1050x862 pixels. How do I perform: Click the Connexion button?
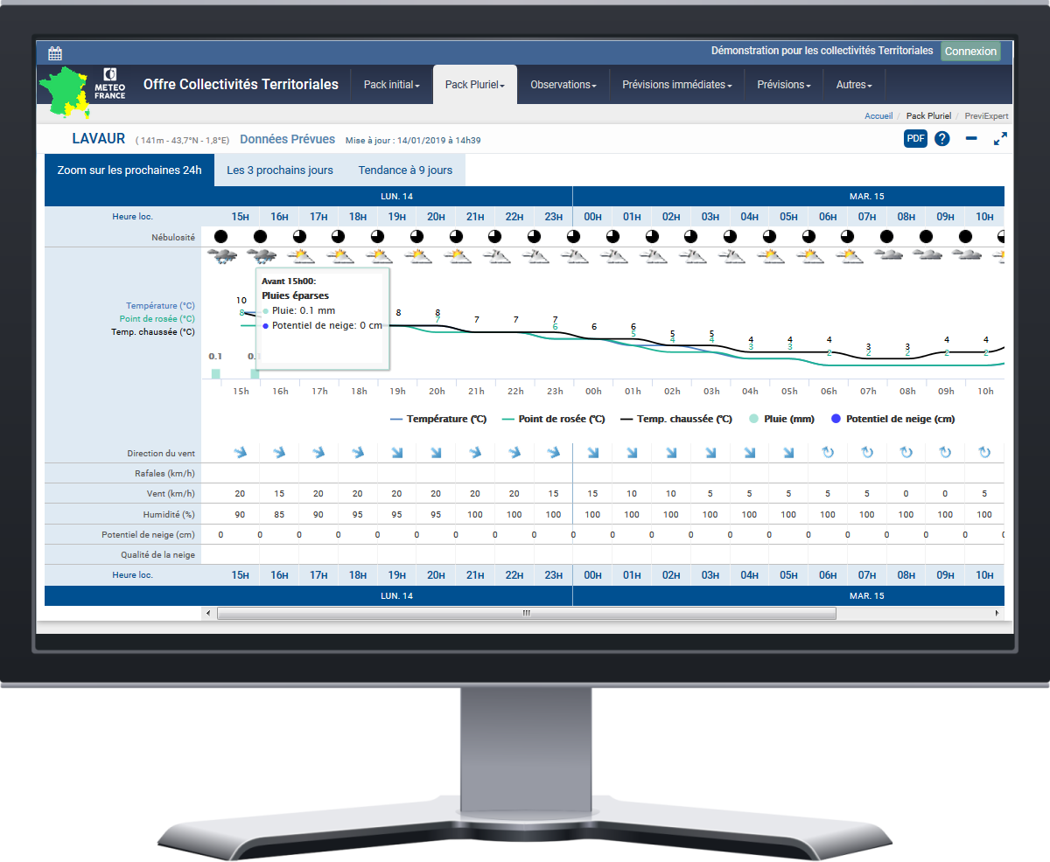[x=970, y=52]
